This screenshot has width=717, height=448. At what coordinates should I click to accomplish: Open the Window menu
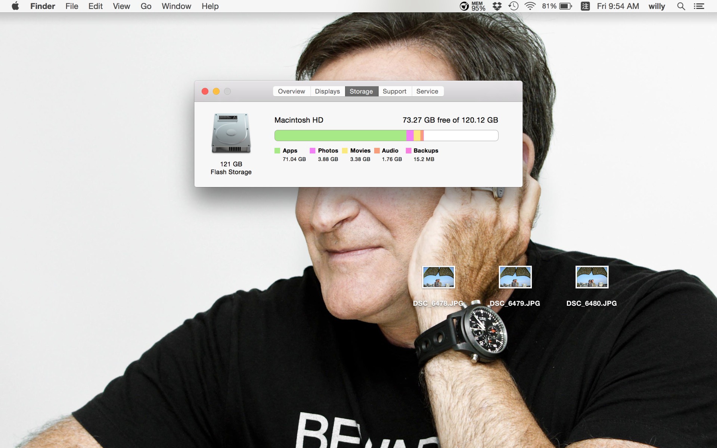click(176, 6)
